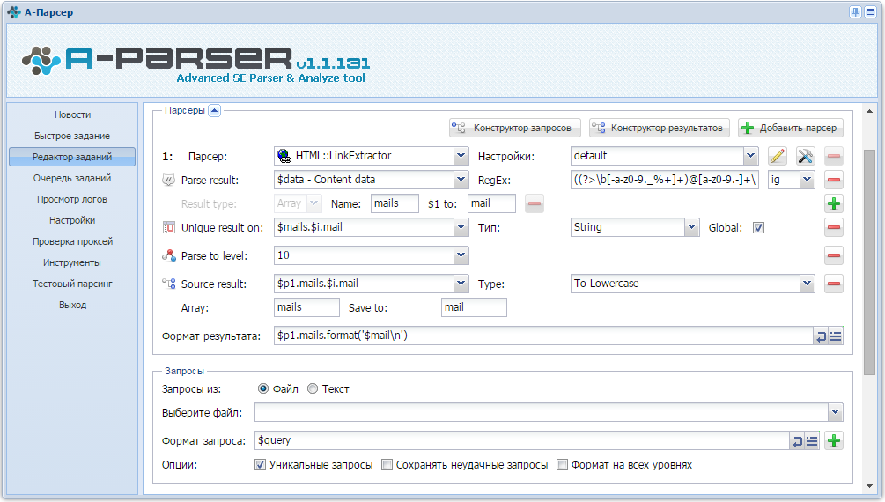Click the '$1 to' mail field
The width and height of the screenshot is (885, 502).
[x=491, y=203]
